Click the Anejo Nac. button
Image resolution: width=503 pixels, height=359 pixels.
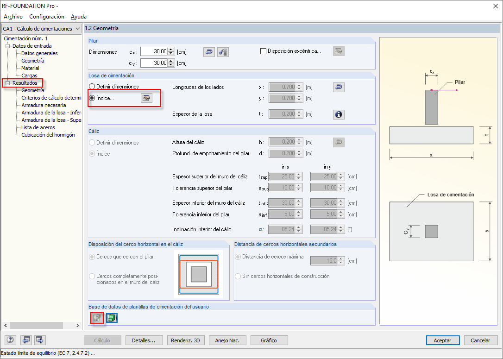(227, 340)
